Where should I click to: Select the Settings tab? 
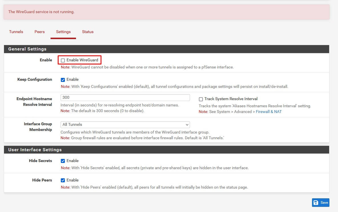(x=63, y=32)
